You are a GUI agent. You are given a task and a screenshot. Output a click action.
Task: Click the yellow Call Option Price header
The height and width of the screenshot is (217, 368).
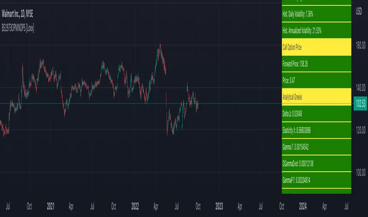(x=316, y=47)
